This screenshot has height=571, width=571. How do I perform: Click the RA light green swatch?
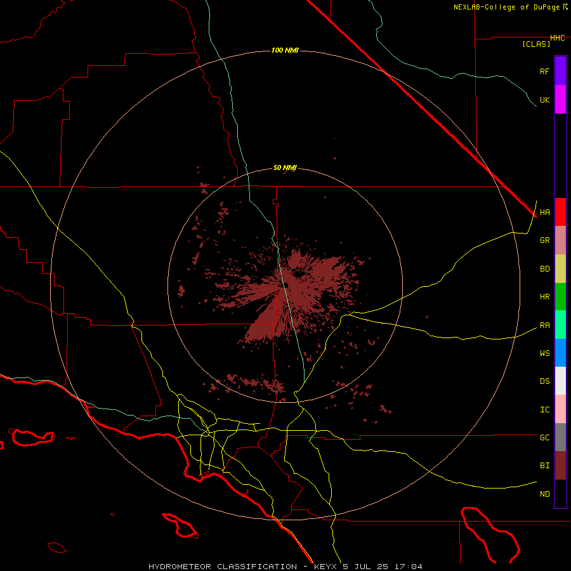[x=560, y=325]
